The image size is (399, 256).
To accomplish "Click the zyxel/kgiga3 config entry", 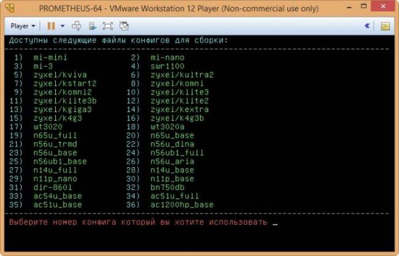I will [63, 110].
